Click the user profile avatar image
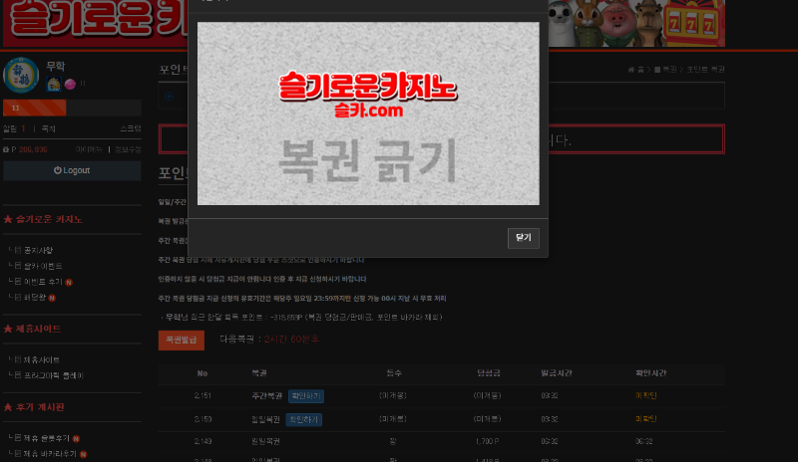798x462 pixels. point(21,75)
